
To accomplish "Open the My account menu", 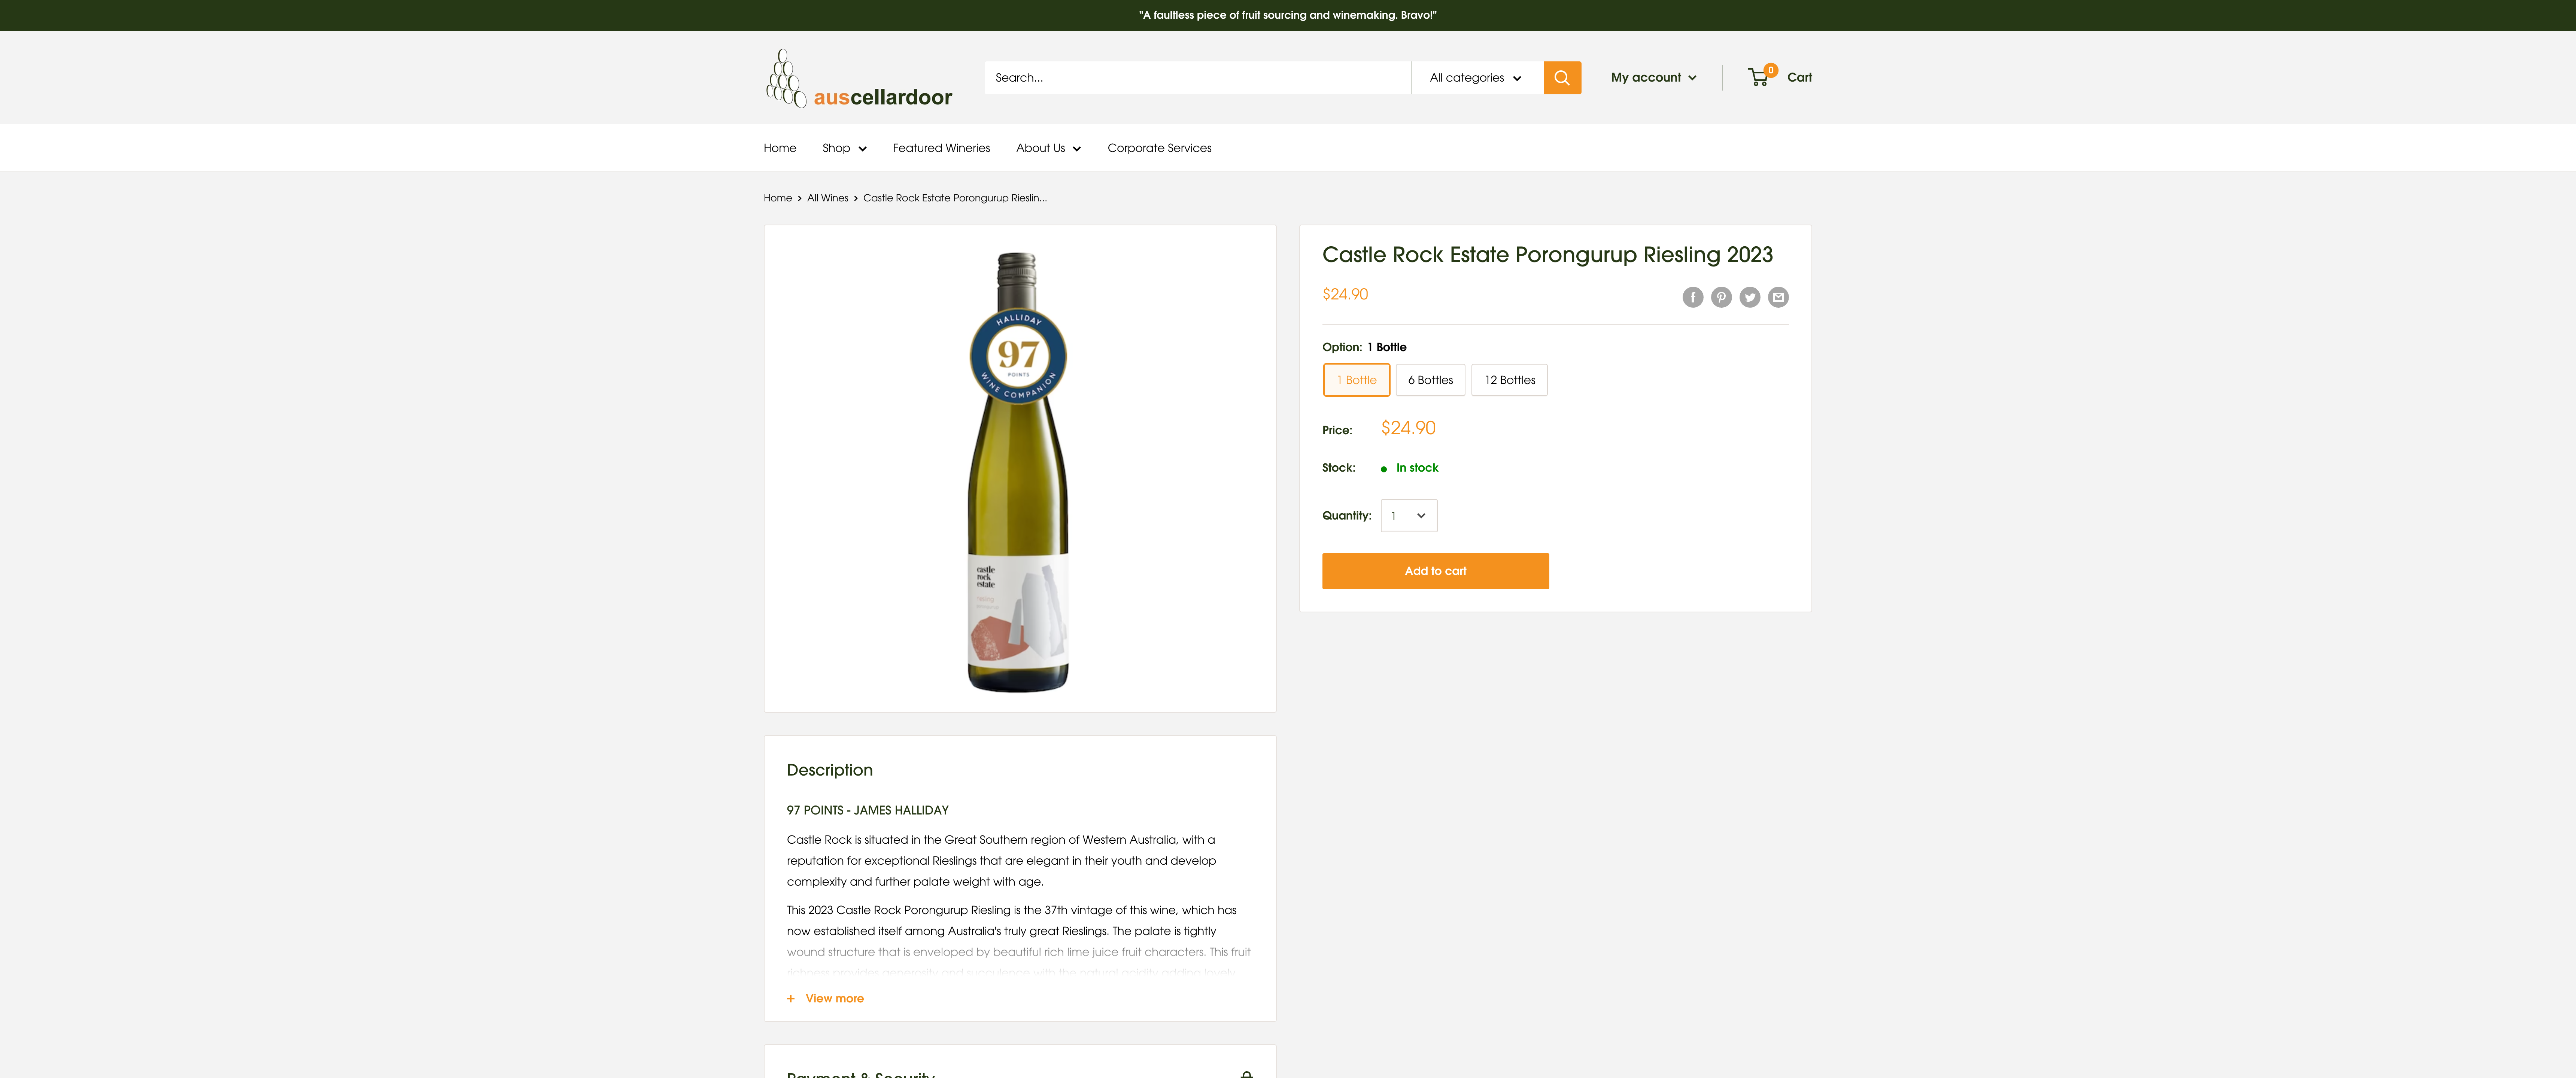I will coord(1652,77).
